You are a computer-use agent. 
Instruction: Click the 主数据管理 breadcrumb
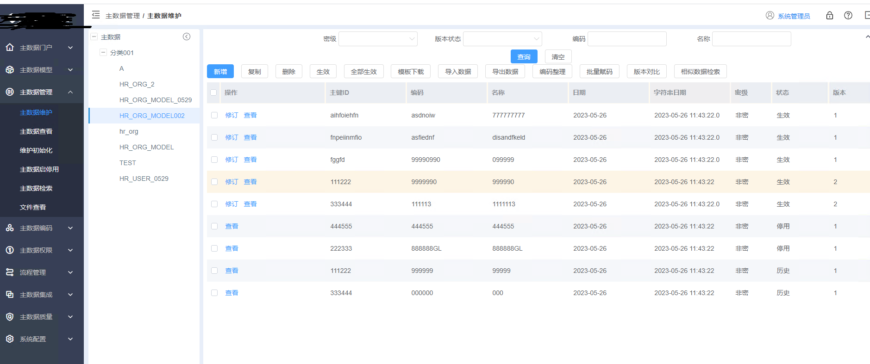(x=123, y=16)
